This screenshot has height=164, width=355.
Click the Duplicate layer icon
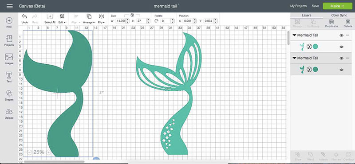331,22
